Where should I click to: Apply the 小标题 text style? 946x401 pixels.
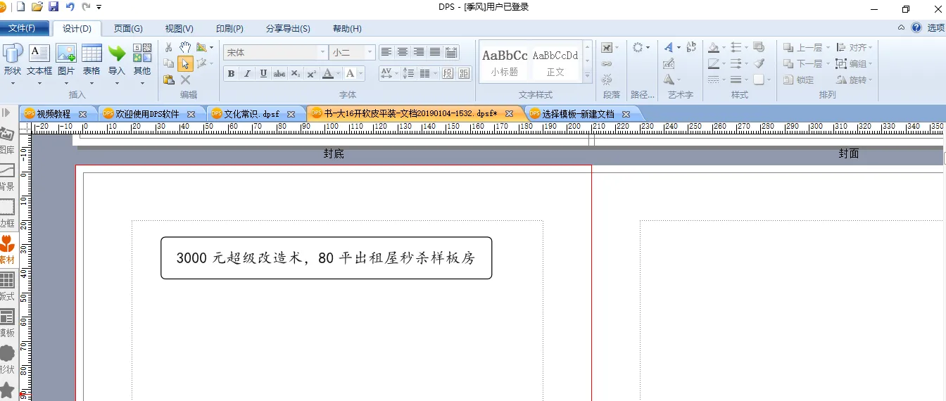point(505,62)
